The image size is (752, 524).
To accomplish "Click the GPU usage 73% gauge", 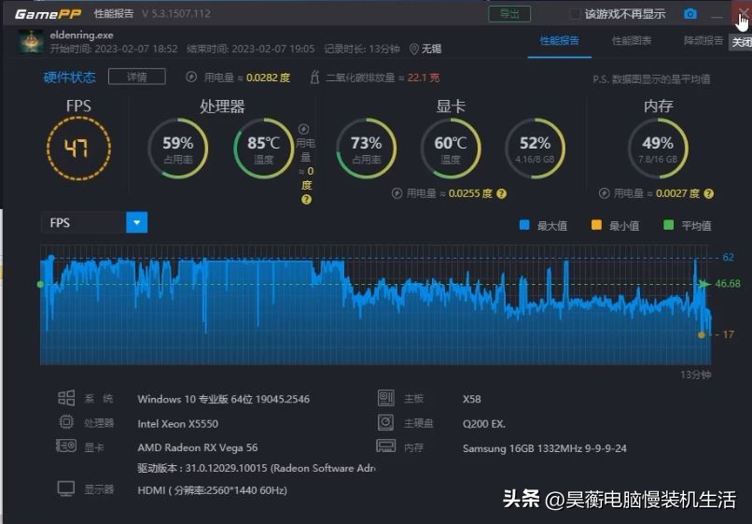I will [x=366, y=149].
